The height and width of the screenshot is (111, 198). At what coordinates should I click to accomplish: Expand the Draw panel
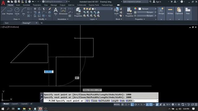(16, 19)
